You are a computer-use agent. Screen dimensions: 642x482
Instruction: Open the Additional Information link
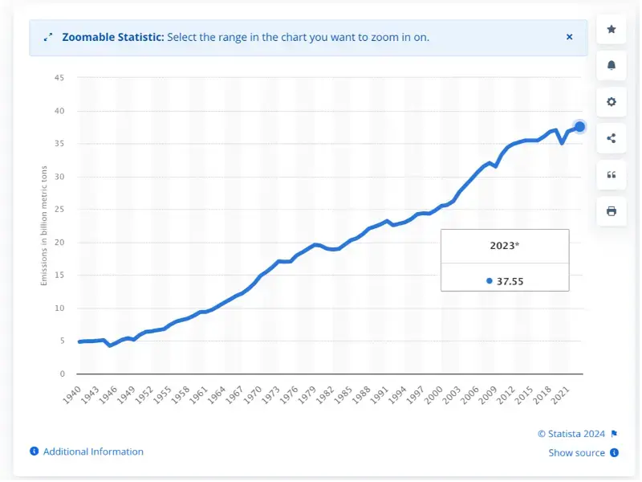(x=93, y=453)
